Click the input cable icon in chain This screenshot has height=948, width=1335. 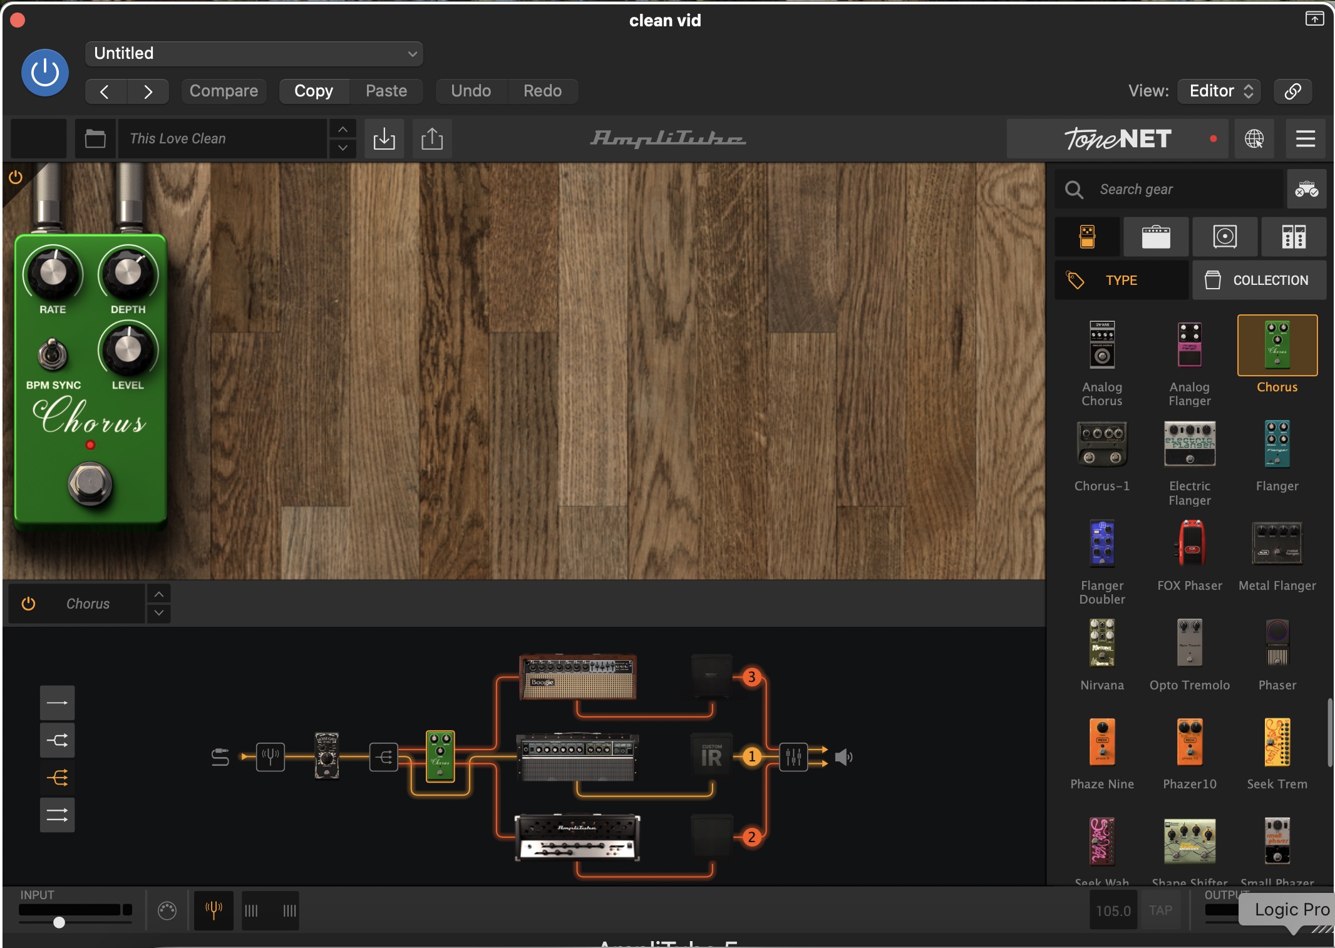point(220,757)
